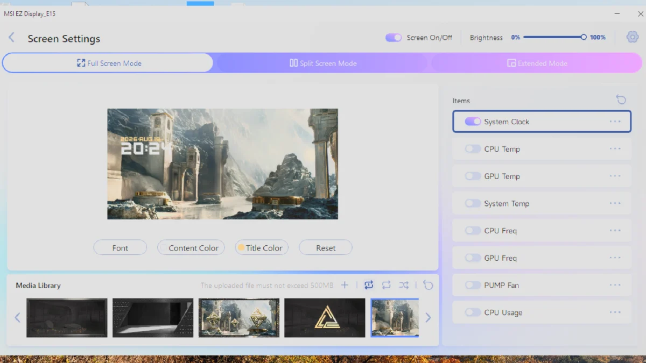Screen dimensions: 646x363
Task: Select the gray corridor thumbnail
Action: 153,318
